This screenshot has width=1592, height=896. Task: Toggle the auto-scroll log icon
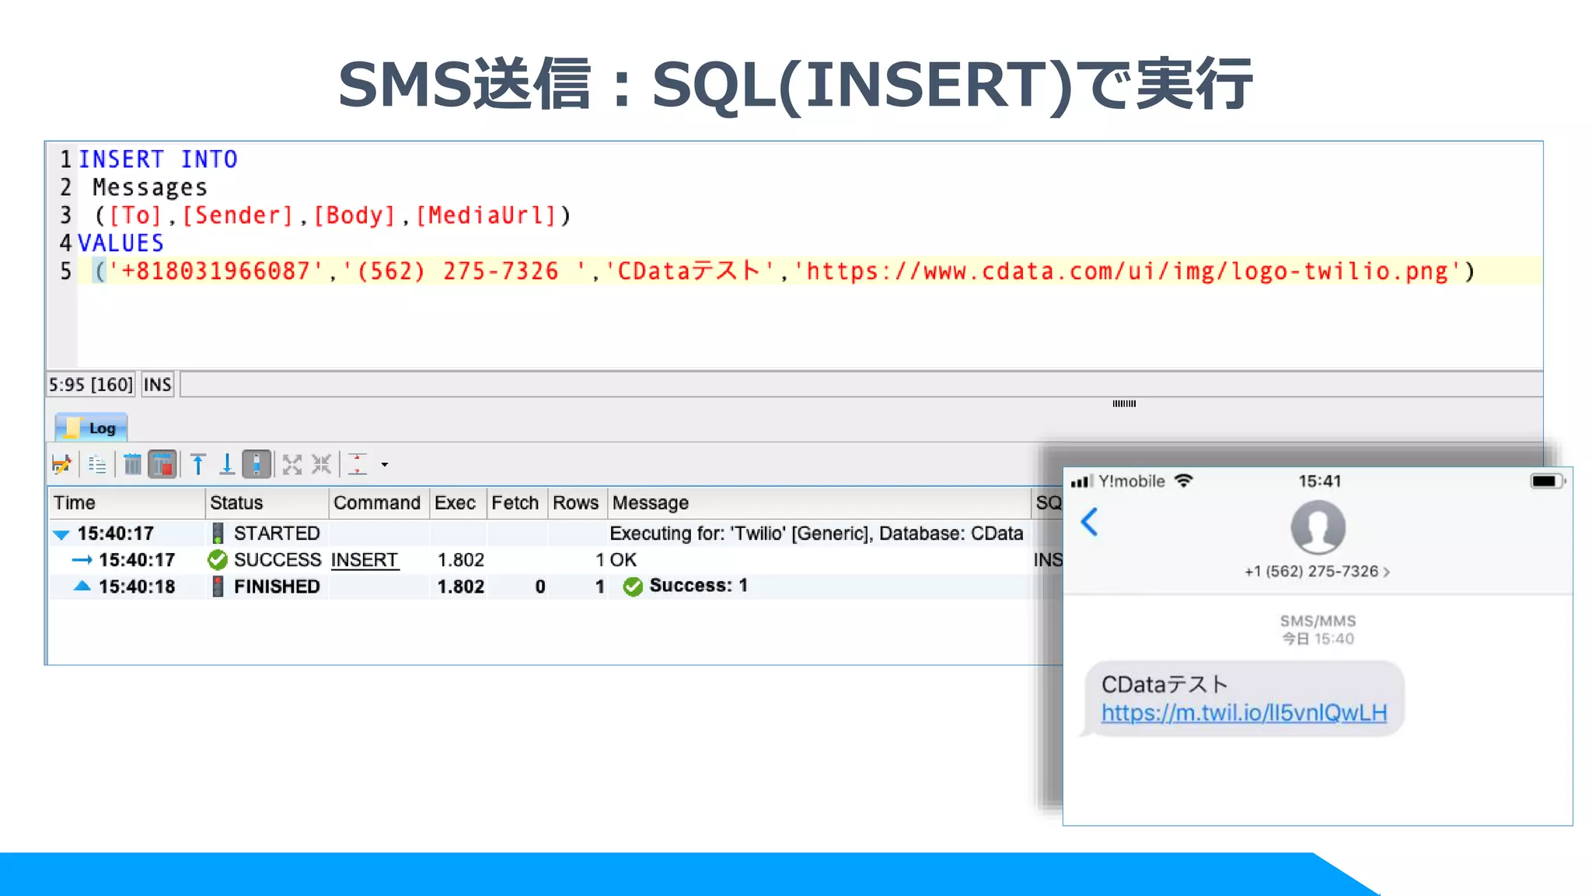click(257, 464)
